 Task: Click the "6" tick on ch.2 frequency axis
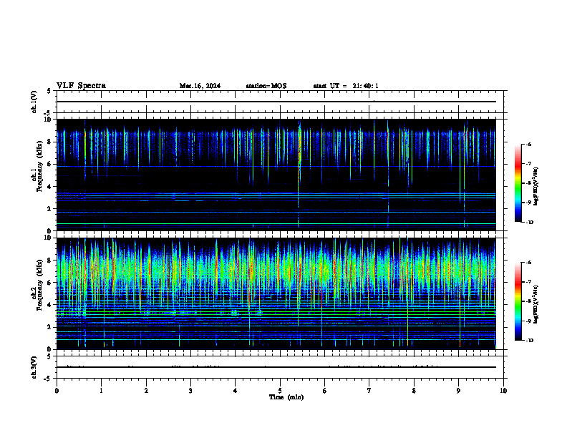(49, 283)
